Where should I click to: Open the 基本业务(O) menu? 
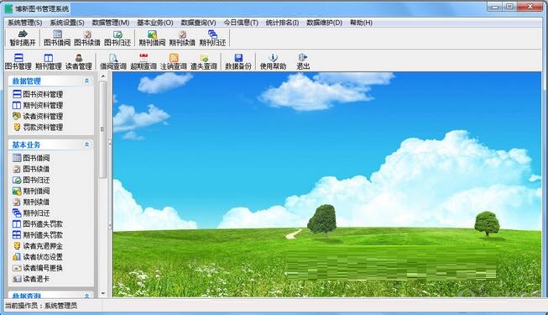coord(154,23)
